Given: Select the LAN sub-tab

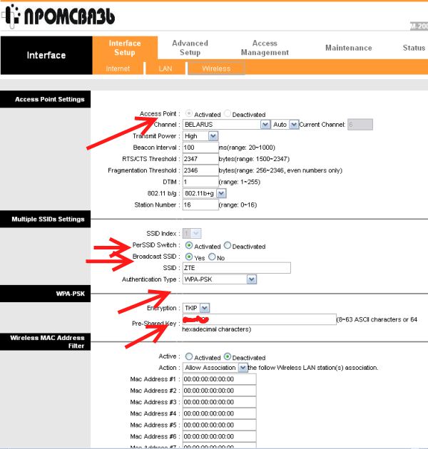Looking at the screenshot, I should (165, 68).
